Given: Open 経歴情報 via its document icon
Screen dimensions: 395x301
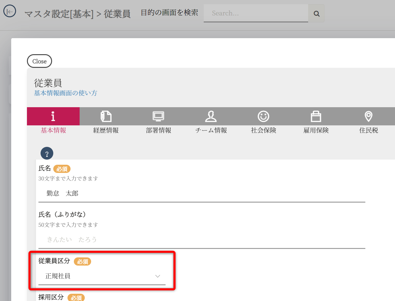Looking at the screenshot, I should (x=106, y=116).
